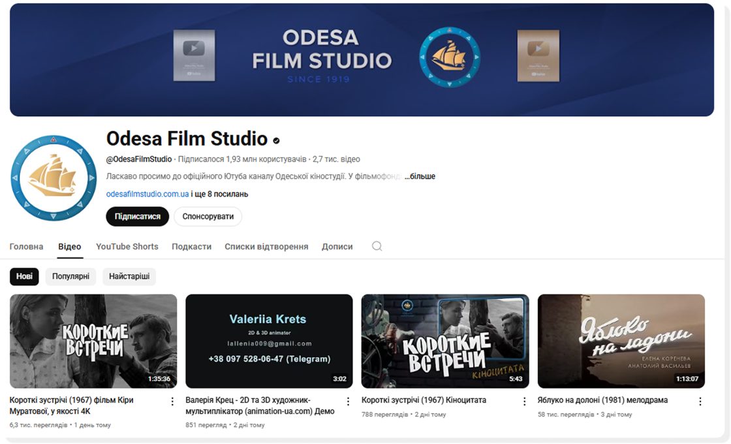
Task: Switch to the Головна tab
Action: coord(26,247)
